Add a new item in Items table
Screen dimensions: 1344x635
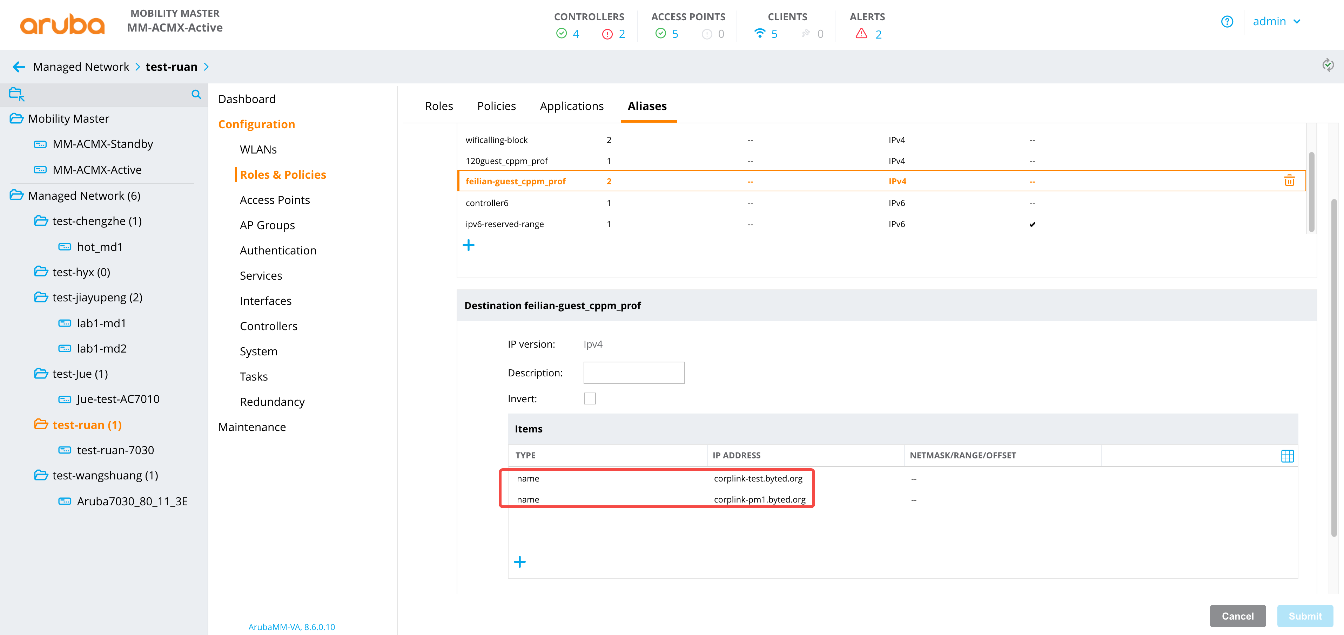[520, 561]
